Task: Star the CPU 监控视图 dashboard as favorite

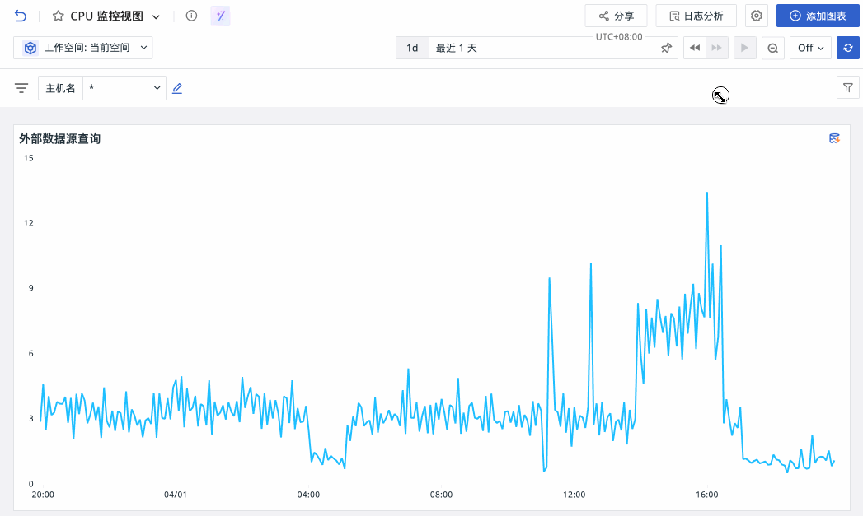Action: point(58,16)
